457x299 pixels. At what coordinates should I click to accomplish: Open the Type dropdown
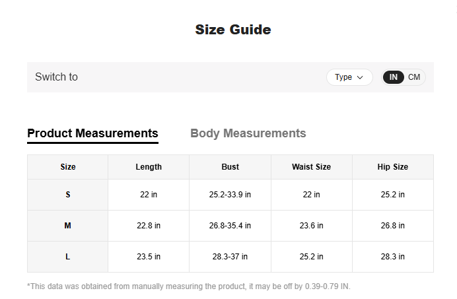[x=349, y=77]
